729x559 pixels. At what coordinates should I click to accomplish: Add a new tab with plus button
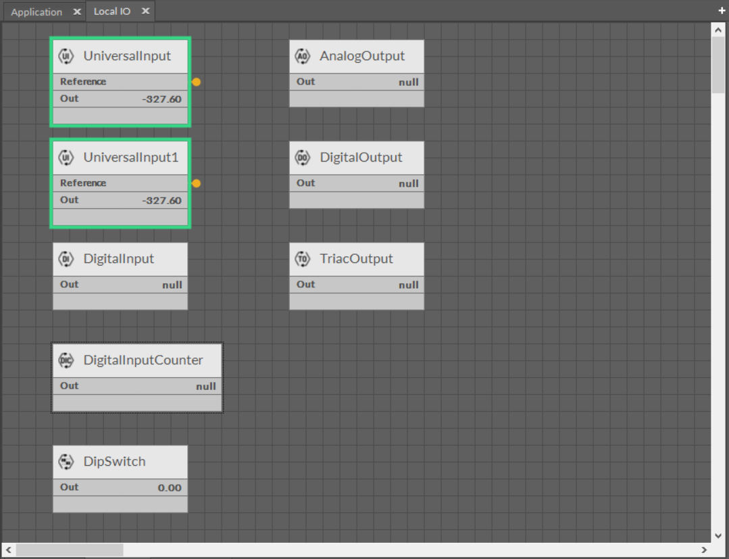722,11
